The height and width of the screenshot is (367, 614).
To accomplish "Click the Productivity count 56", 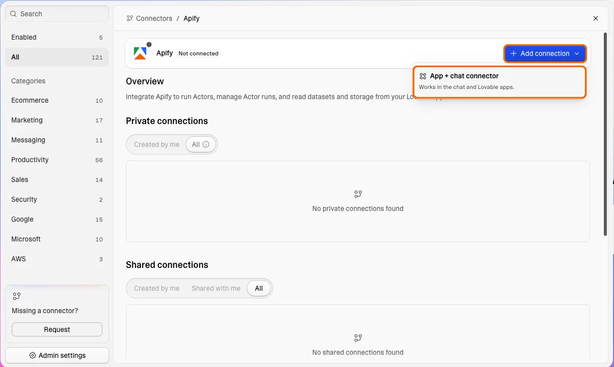I will click(99, 160).
